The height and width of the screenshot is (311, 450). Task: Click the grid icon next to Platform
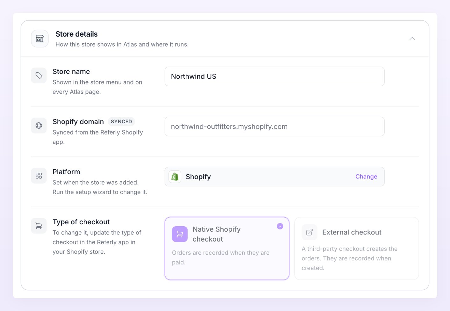tap(39, 176)
